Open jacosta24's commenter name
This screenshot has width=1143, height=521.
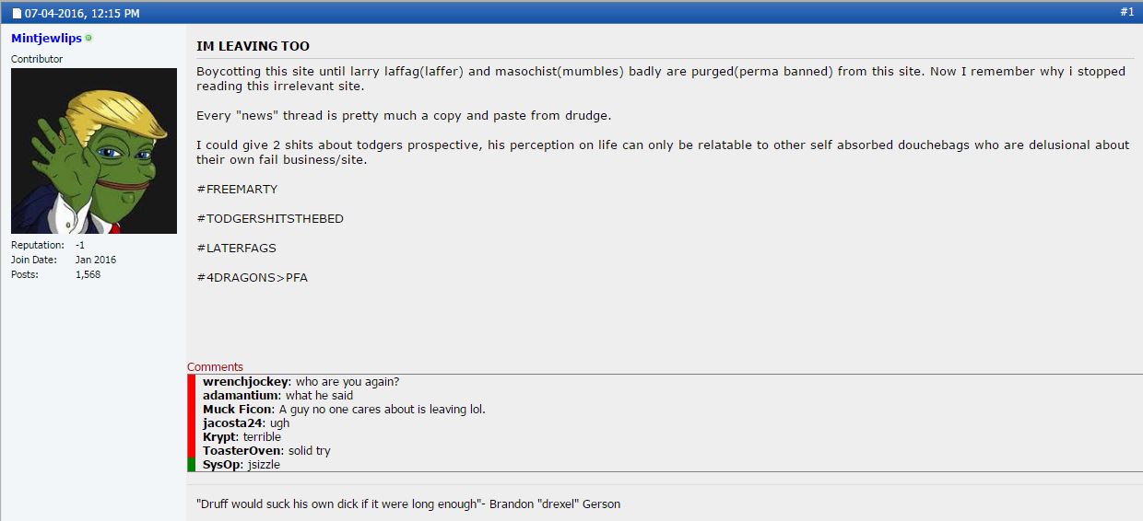click(232, 423)
